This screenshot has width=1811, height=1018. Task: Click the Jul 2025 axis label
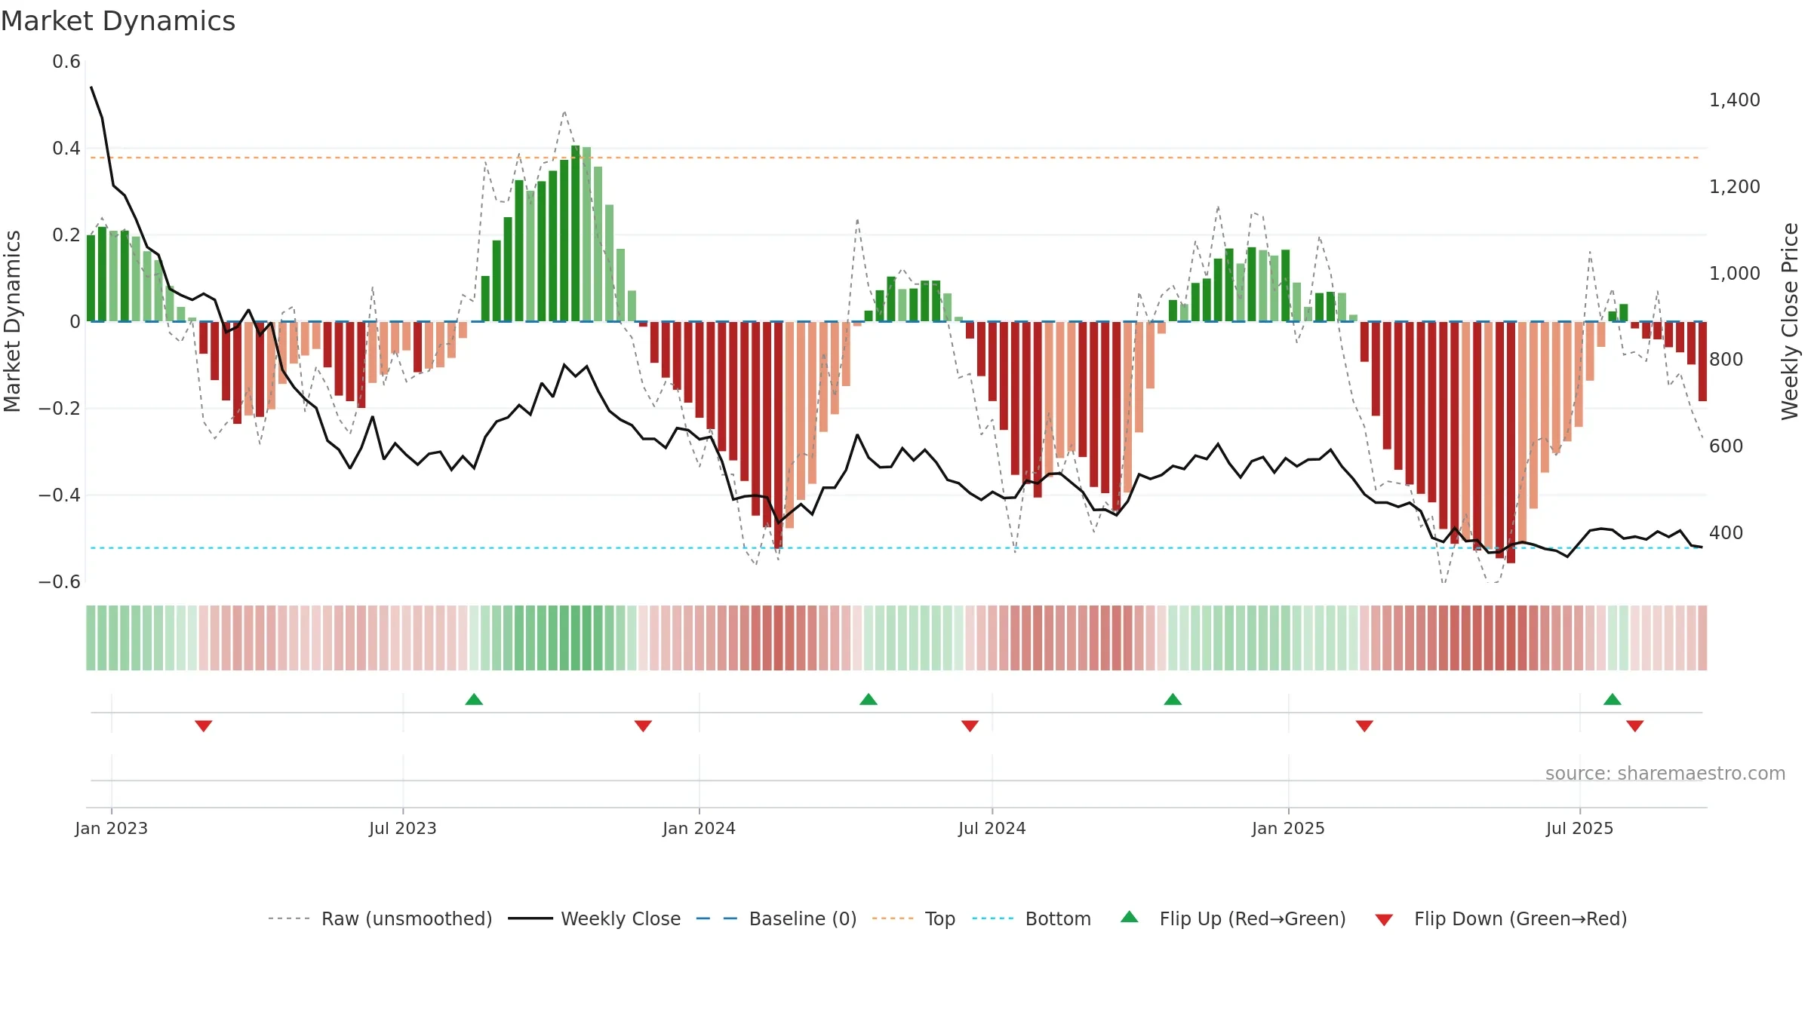pyautogui.click(x=1580, y=828)
